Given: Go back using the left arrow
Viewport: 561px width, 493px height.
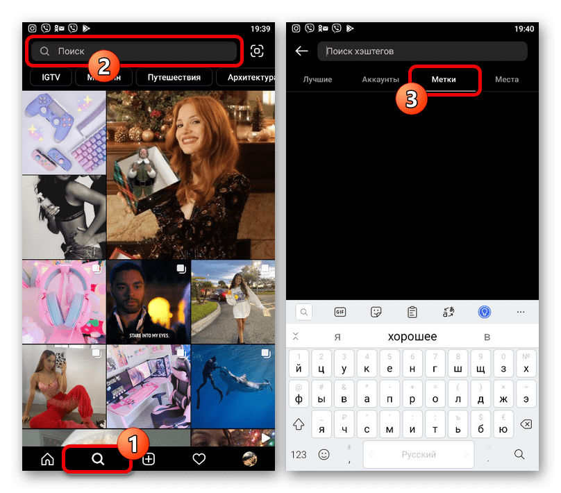Looking at the screenshot, I should (x=301, y=51).
